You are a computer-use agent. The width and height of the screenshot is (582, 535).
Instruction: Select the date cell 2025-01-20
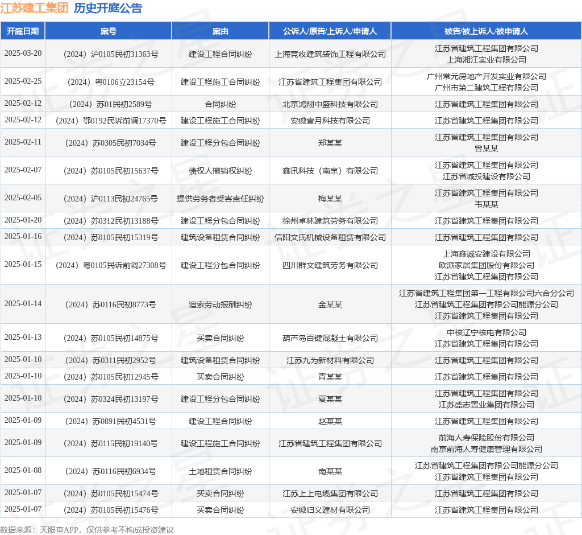click(23, 220)
